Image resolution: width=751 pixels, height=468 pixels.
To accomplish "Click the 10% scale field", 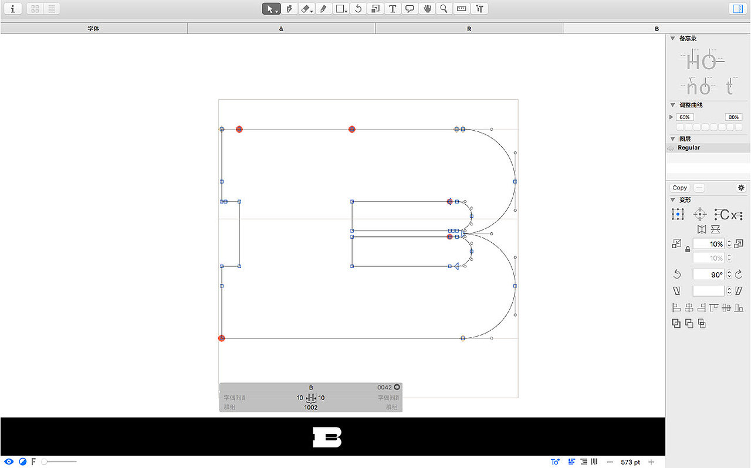I will point(709,243).
